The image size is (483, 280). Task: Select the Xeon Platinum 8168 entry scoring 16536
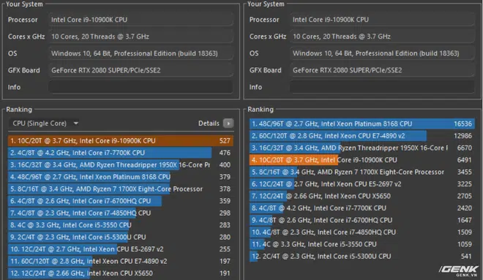click(x=362, y=124)
